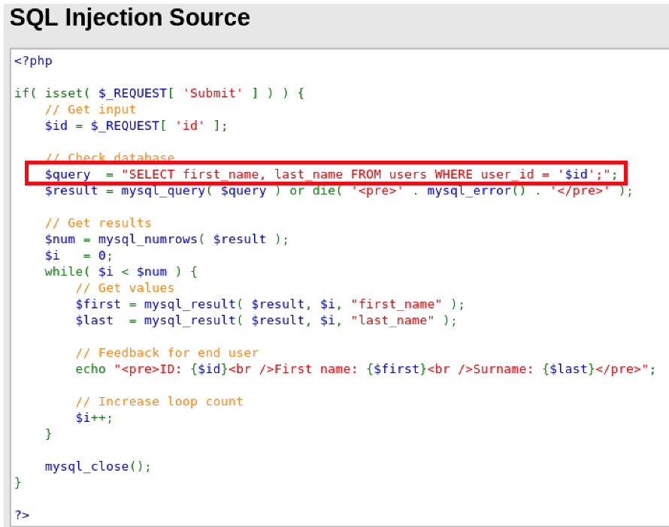Click the closing ?> tag
The width and height of the screenshot is (669, 527).
point(20,514)
